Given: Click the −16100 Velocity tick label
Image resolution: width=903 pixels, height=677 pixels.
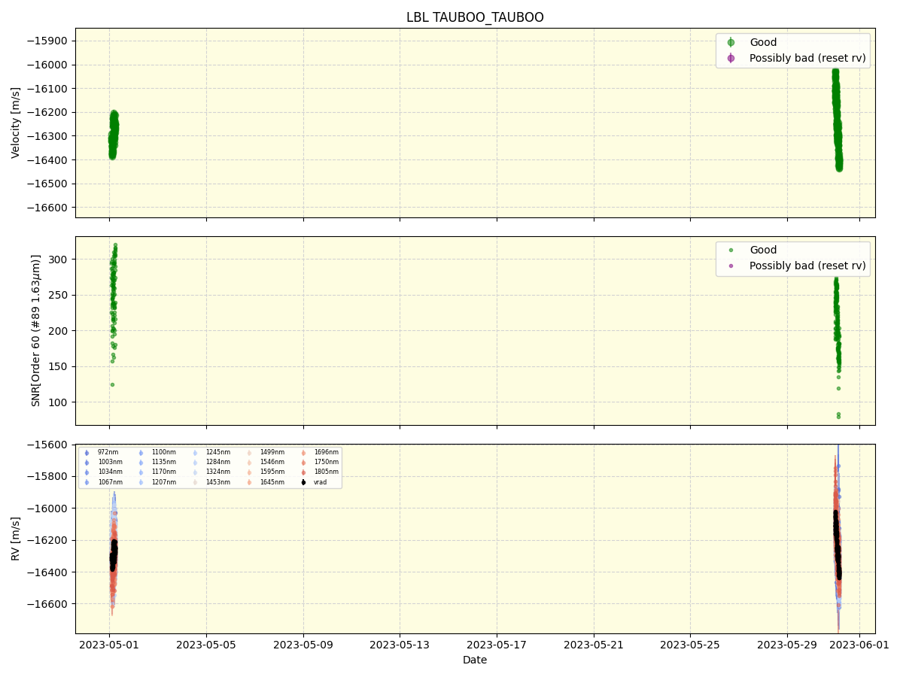Looking at the screenshot, I should point(48,89).
